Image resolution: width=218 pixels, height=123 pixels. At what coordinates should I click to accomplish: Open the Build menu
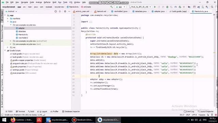coord(54,2)
